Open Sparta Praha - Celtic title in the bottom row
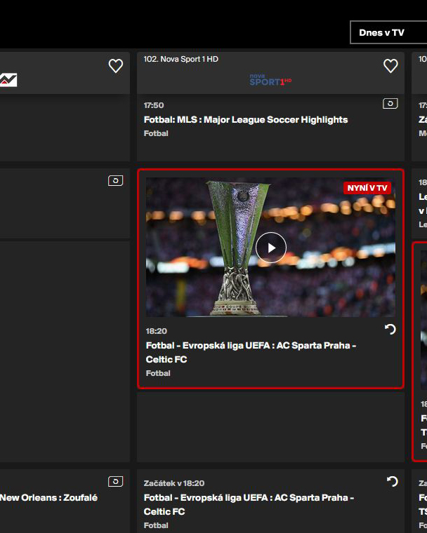The image size is (427, 533). [x=249, y=504]
